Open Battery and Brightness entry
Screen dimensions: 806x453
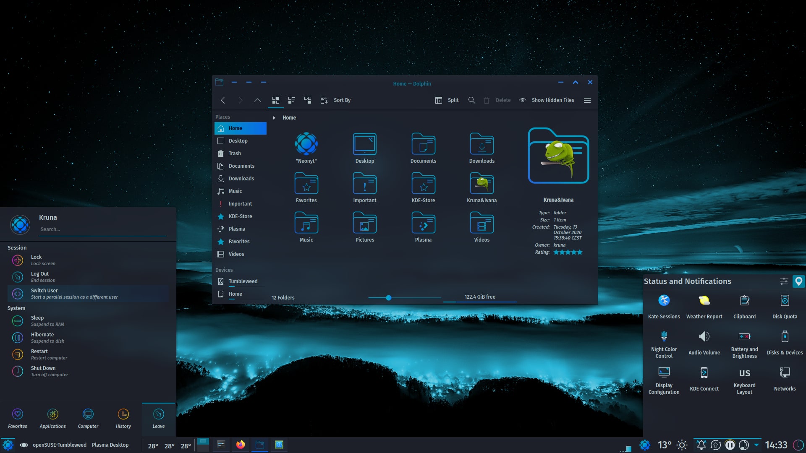(744, 344)
